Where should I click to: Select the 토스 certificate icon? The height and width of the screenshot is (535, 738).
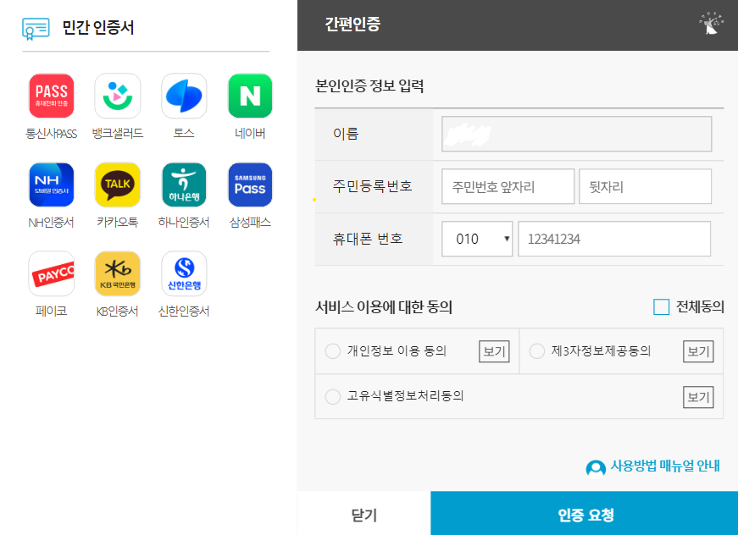(x=184, y=96)
